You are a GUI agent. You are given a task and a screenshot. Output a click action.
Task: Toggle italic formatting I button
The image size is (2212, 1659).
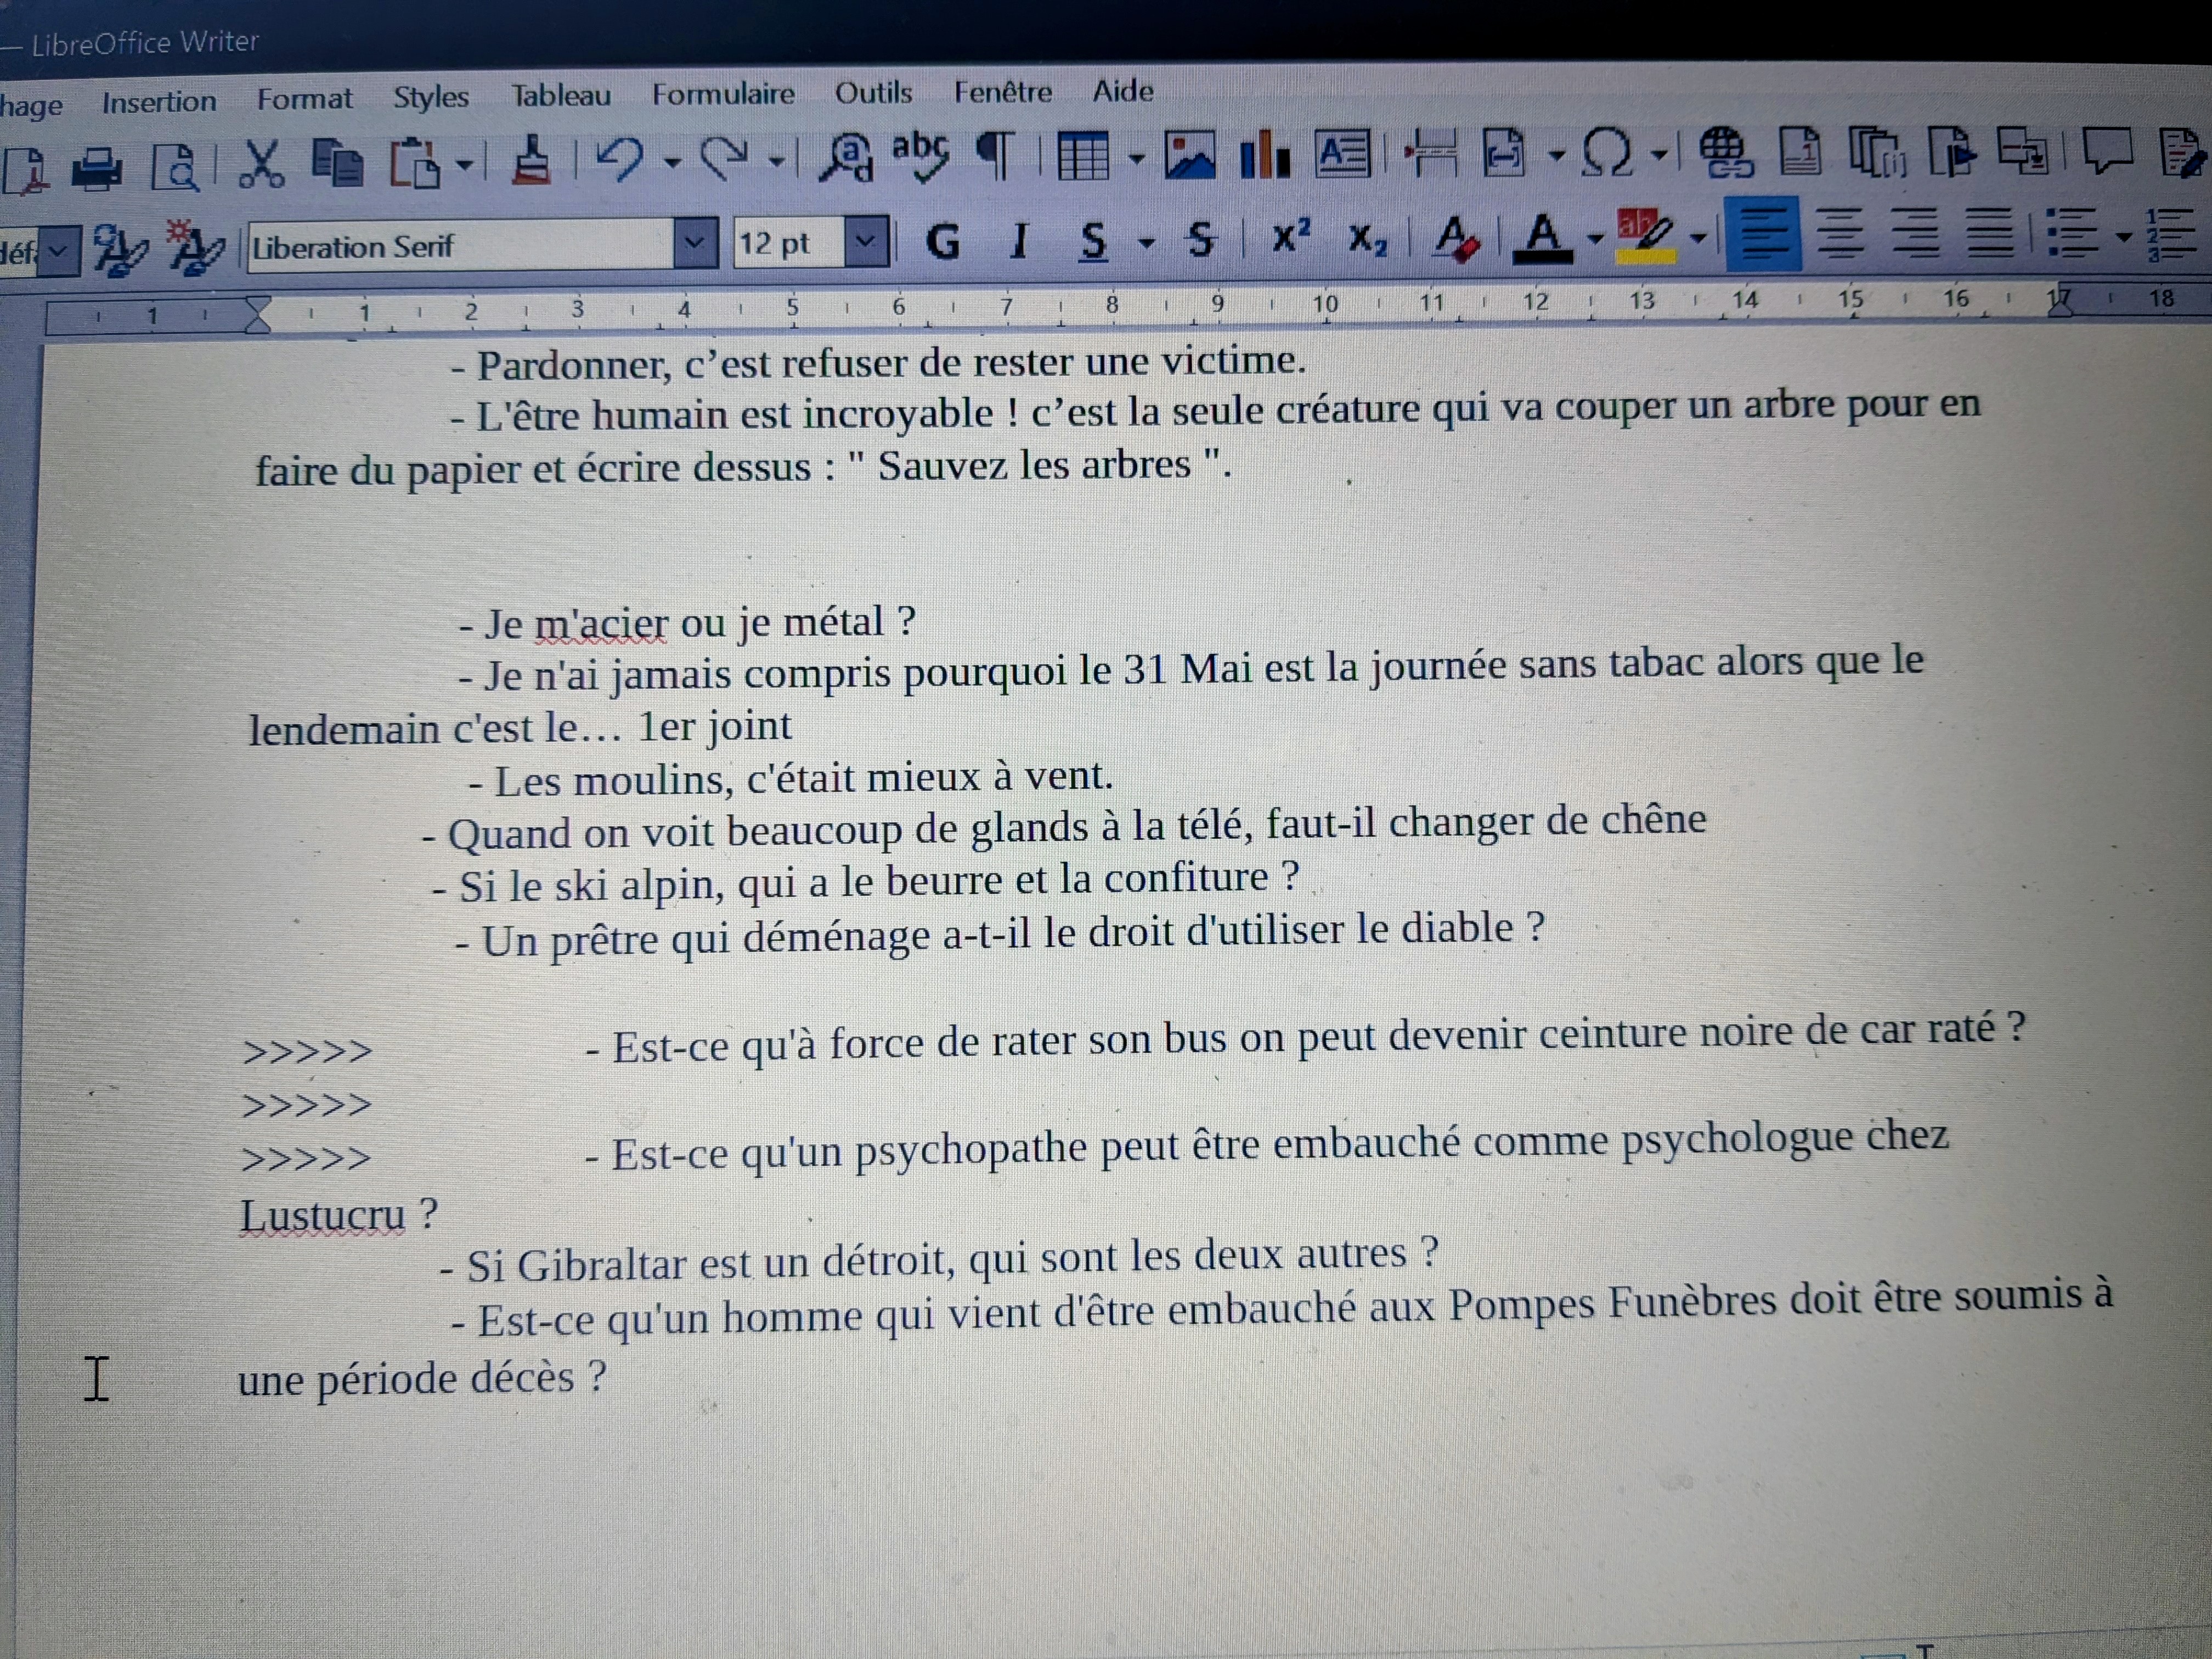pyautogui.click(x=1019, y=241)
